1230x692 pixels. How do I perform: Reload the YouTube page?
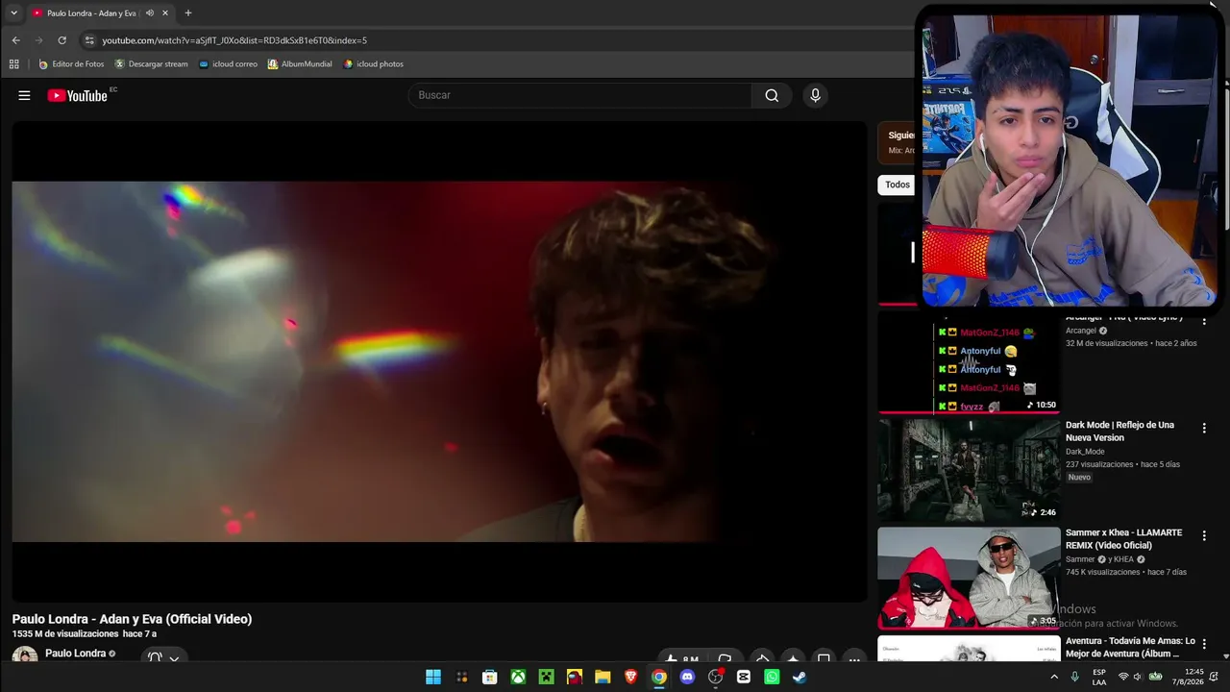click(x=62, y=40)
